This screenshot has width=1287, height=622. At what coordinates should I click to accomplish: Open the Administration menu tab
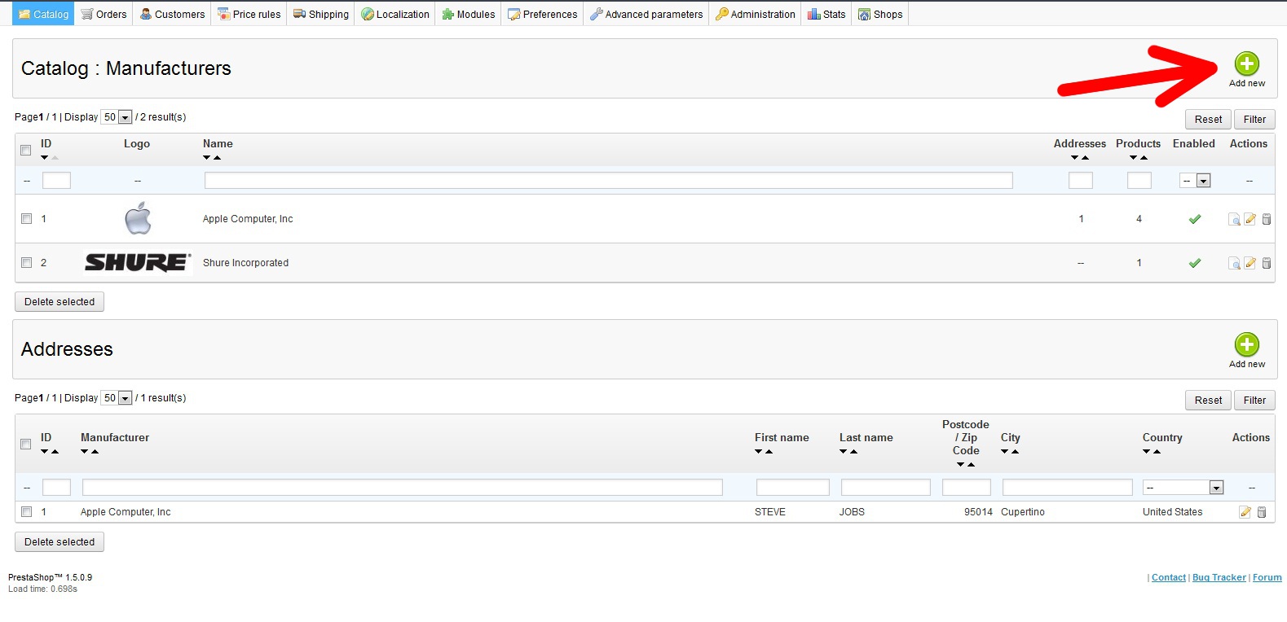click(x=756, y=14)
